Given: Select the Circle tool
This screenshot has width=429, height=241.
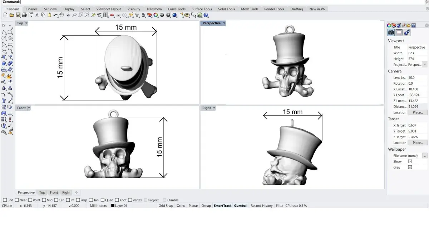Looking at the screenshot, I should tap(4, 38).
